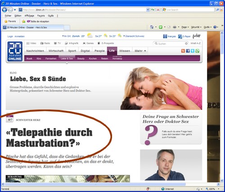Screen dimensions: 225x192
Task: Click the Facebook social icon
Action: [188, 51]
